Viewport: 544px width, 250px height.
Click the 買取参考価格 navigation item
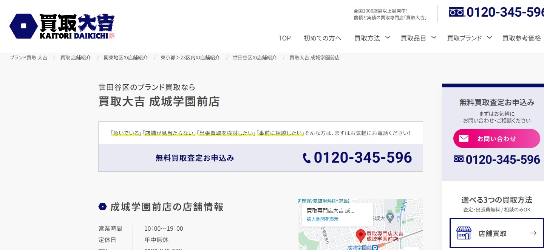pyautogui.click(x=521, y=38)
